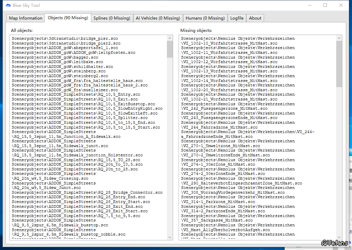Go to Humans (0 Missing) tab
The image size is (352, 250).
click(x=205, y=18)
